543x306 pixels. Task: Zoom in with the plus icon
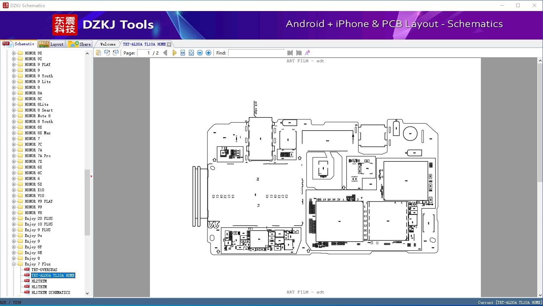(x=208, y=53)
